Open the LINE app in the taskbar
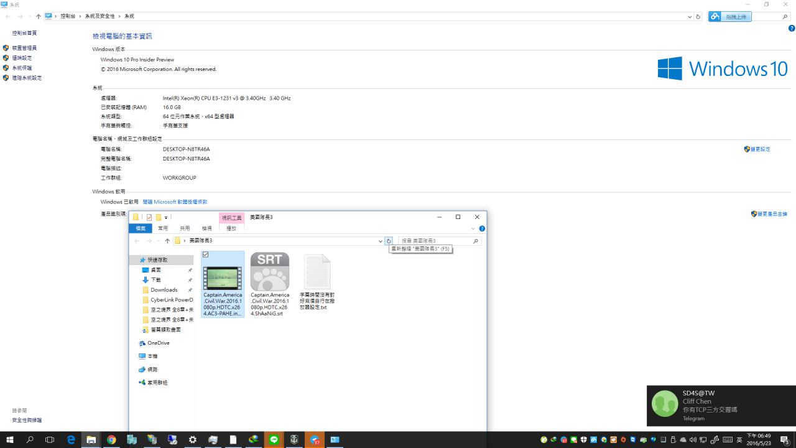 (x=274, y=440)
